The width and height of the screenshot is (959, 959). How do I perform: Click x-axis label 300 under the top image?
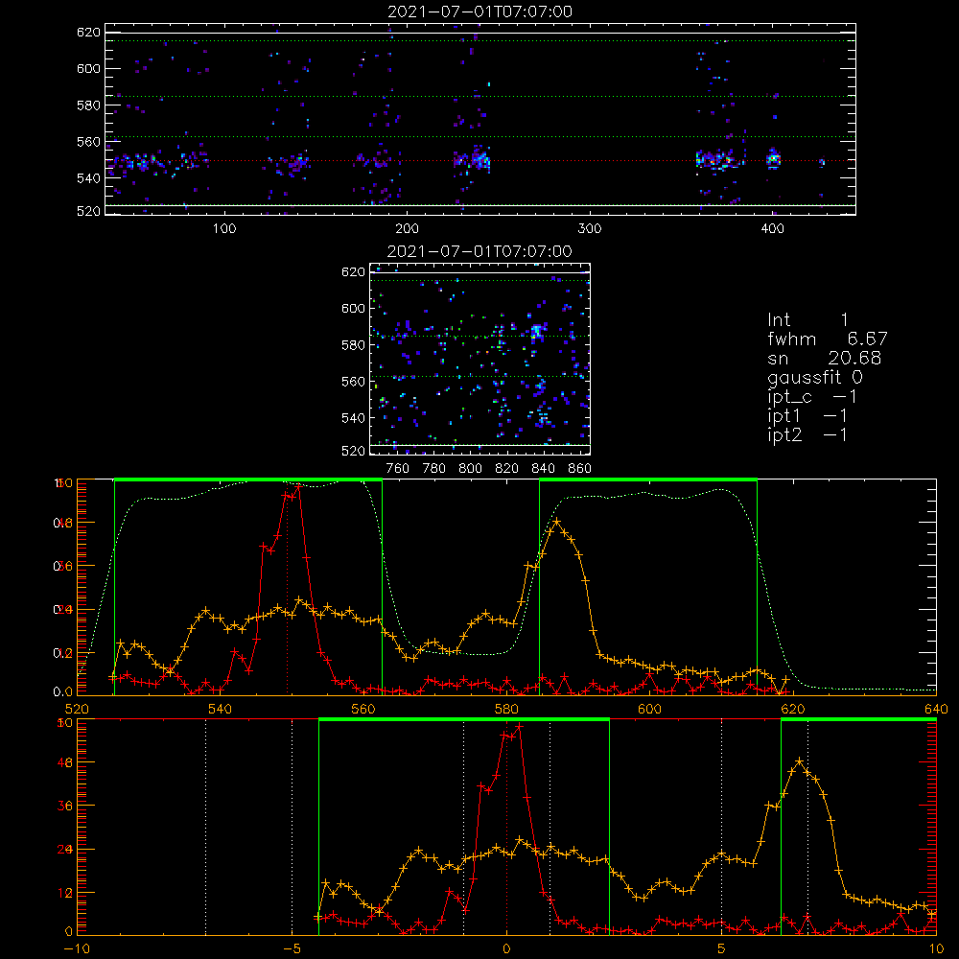[590, 229]
